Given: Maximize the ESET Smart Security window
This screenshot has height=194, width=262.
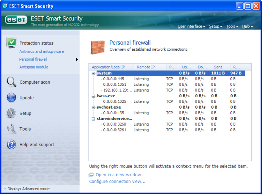Looking at the screenshot, I should [248, 6].
